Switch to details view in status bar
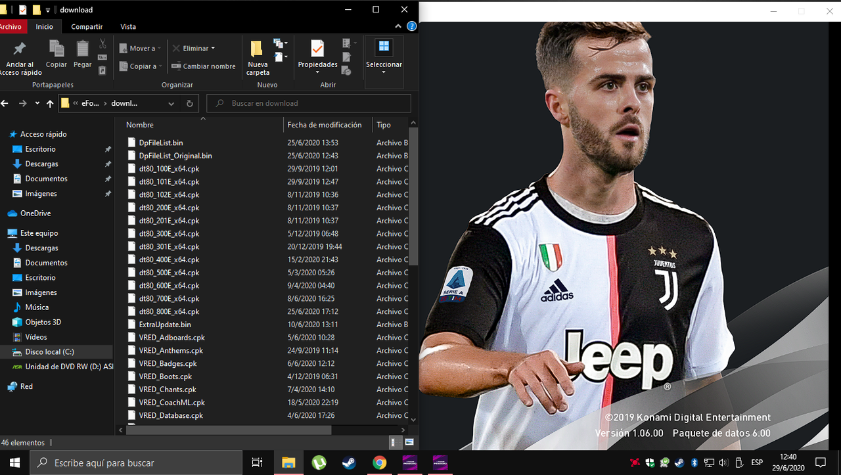The image size is (841, 475). pyautogui.click(x=396, y=442)
